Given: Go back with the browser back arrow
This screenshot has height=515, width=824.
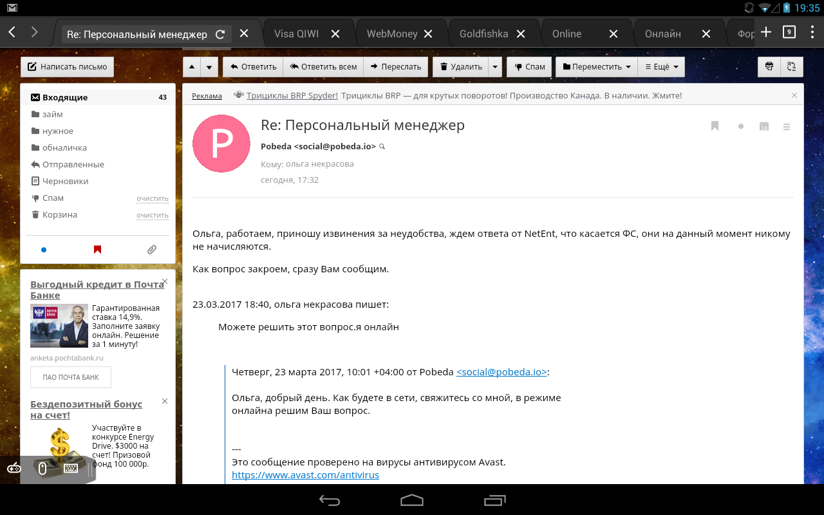Looking at the screenshot, I should click(x=12, y=32).
